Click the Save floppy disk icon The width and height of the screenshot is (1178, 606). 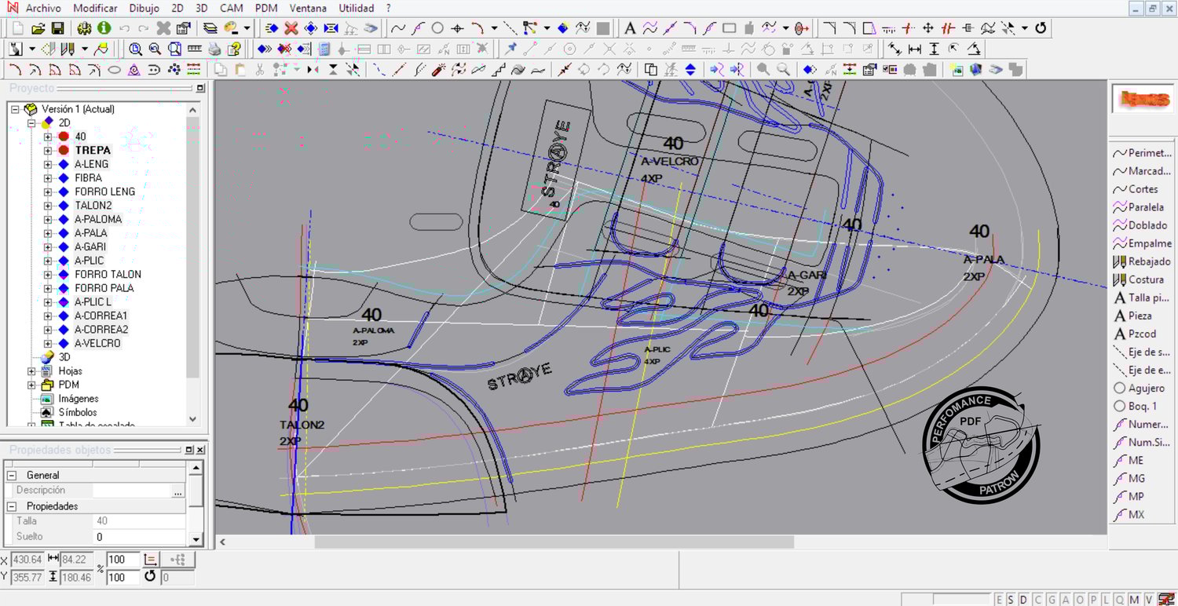[x=57, y=28]
